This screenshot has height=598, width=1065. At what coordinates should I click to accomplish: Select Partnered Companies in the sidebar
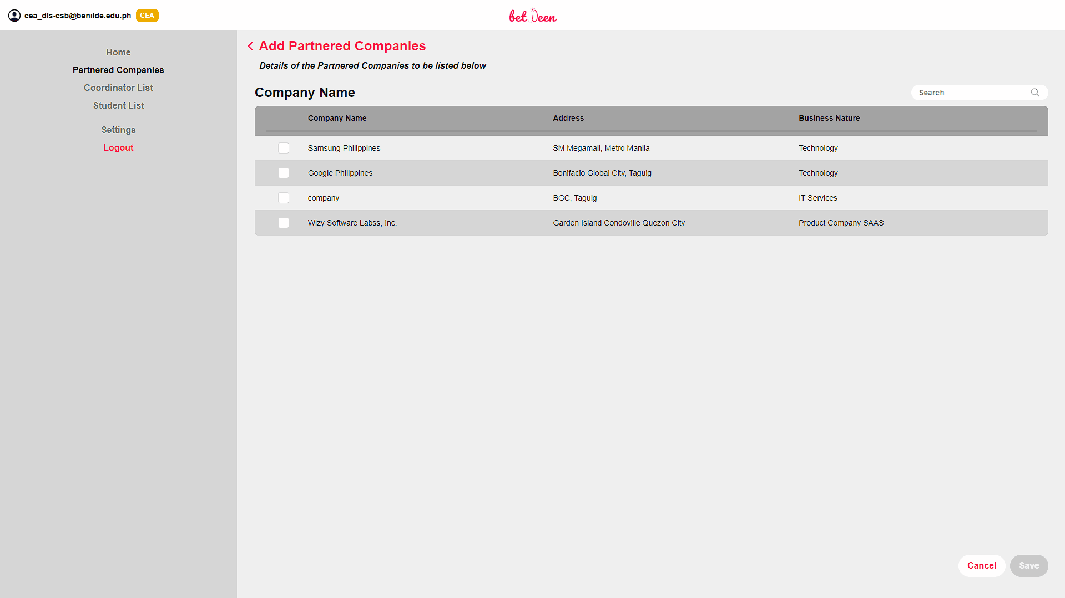tap(118, 70)
